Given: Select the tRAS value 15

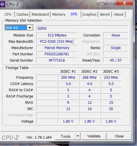Looking at the screenshot, I should pyautogui.click(x=111, y=103).
